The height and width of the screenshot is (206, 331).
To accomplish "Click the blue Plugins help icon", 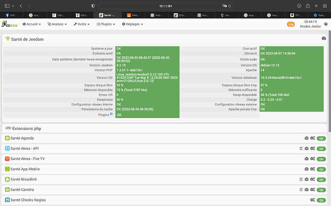I will pos(111,114).
